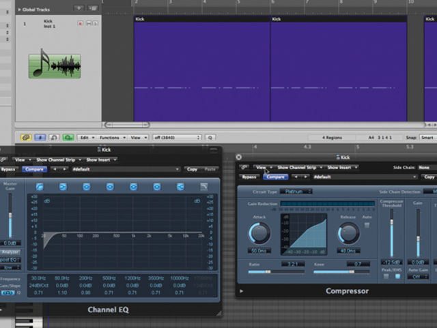Screen dimensions: 437x328
Task: Click the add track plus button
Action: tap(79, 8)
